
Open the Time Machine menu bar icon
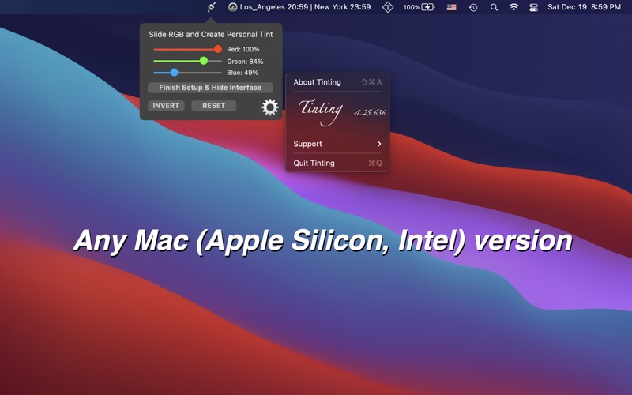pos(473,7)
